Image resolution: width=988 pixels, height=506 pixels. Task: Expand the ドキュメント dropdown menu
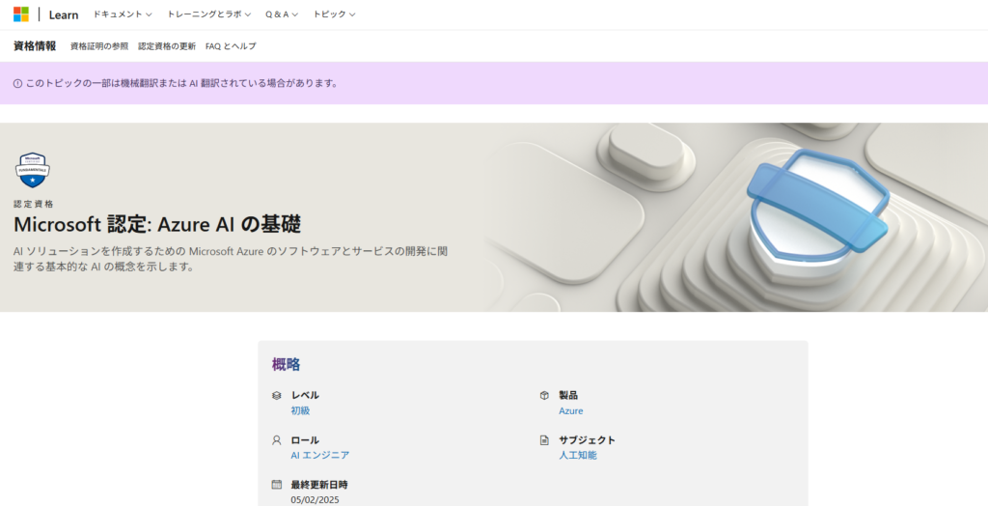tap(123, 14)
